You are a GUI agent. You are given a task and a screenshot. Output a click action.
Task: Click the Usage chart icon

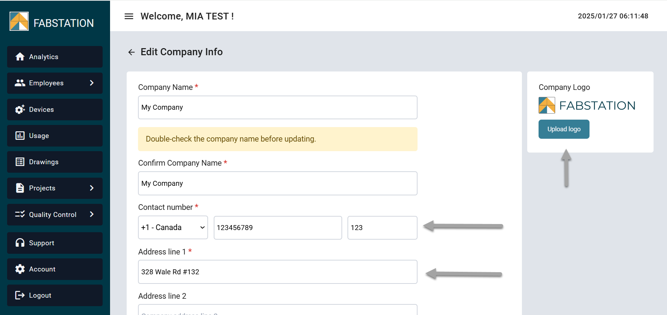pyautogui.click(x=20, y=136)
